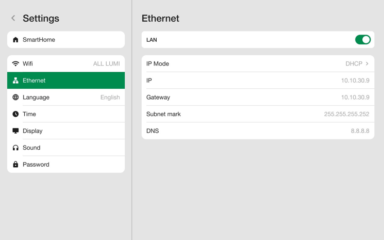384x240 pixels.
Task: Click the back arrow beside Settings
Action: click(13, 18)
